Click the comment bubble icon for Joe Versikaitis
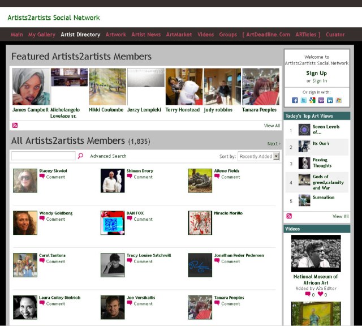This screenshot has height=326, width=362. pyautogui.click(x=130, y=303)
